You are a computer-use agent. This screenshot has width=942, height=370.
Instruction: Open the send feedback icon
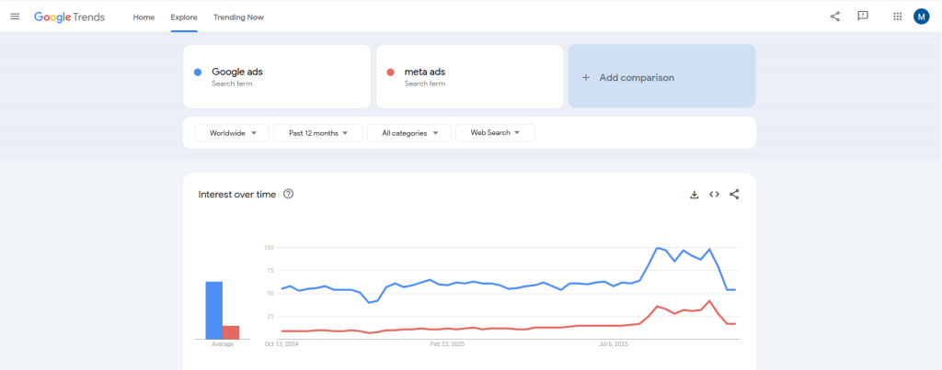point(863,17)
